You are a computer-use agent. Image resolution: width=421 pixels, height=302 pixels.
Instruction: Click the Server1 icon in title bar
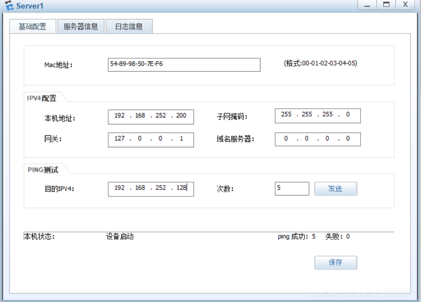click(x=8, y=6)
